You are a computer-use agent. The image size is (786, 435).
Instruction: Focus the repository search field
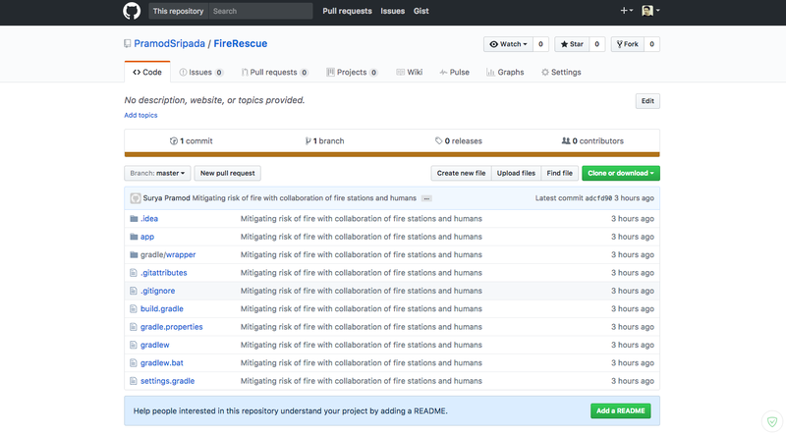coord(259,11)
